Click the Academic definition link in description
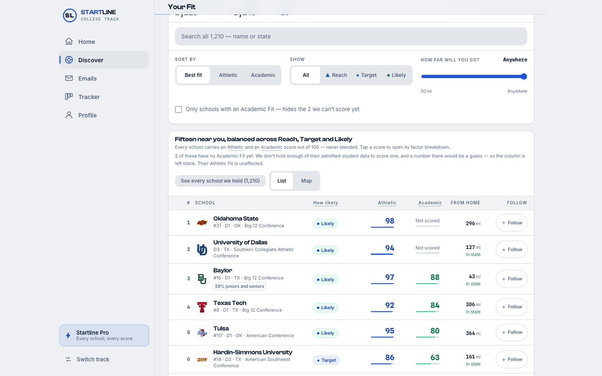602x376 pixels. click(272, 147)
